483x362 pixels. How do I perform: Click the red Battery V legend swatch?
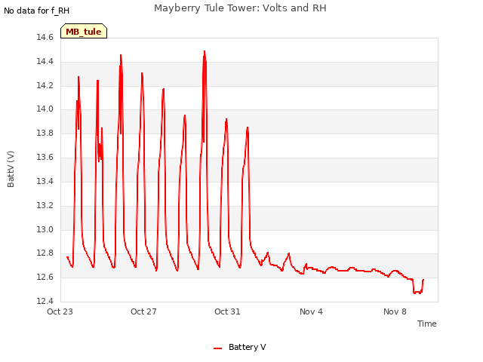point(218,348)
